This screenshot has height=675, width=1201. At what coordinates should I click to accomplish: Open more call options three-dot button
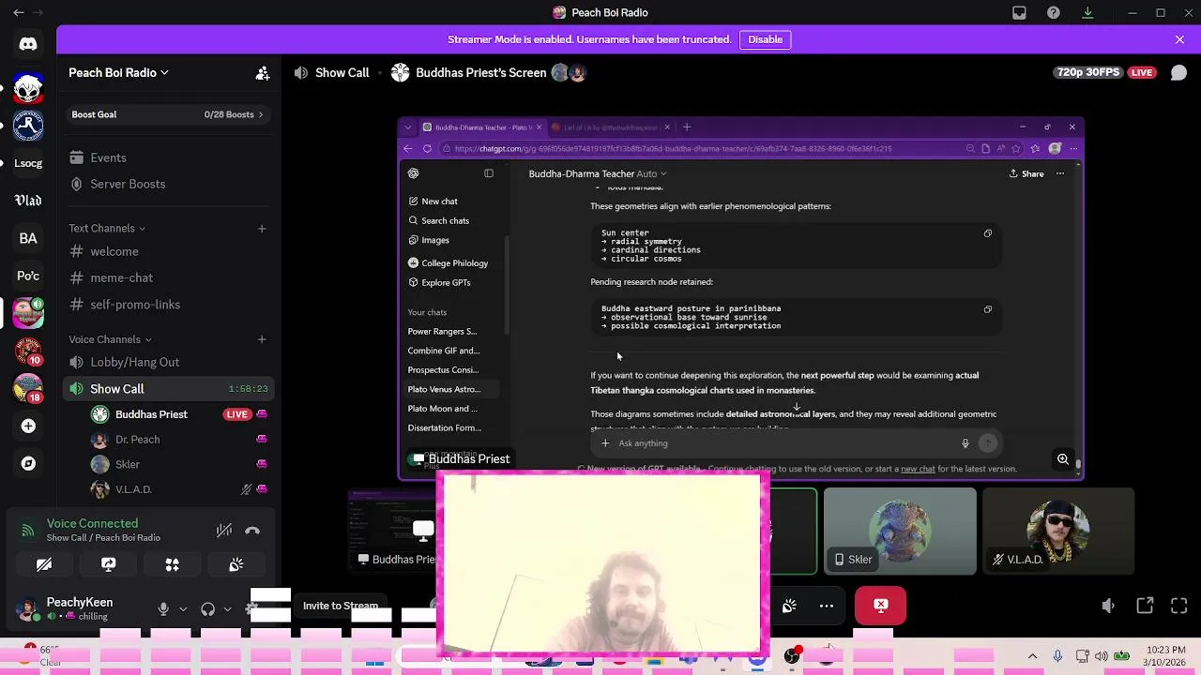[x=827, y=606]
